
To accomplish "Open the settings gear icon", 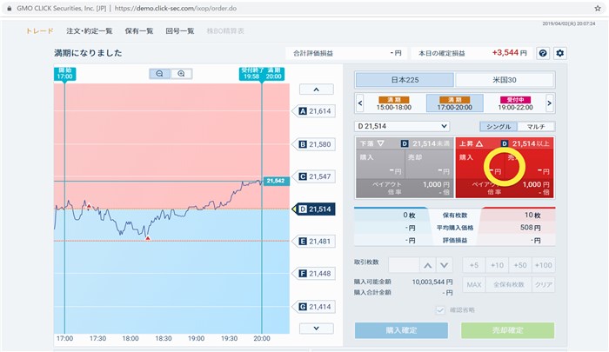I will [x=560, y=54].
